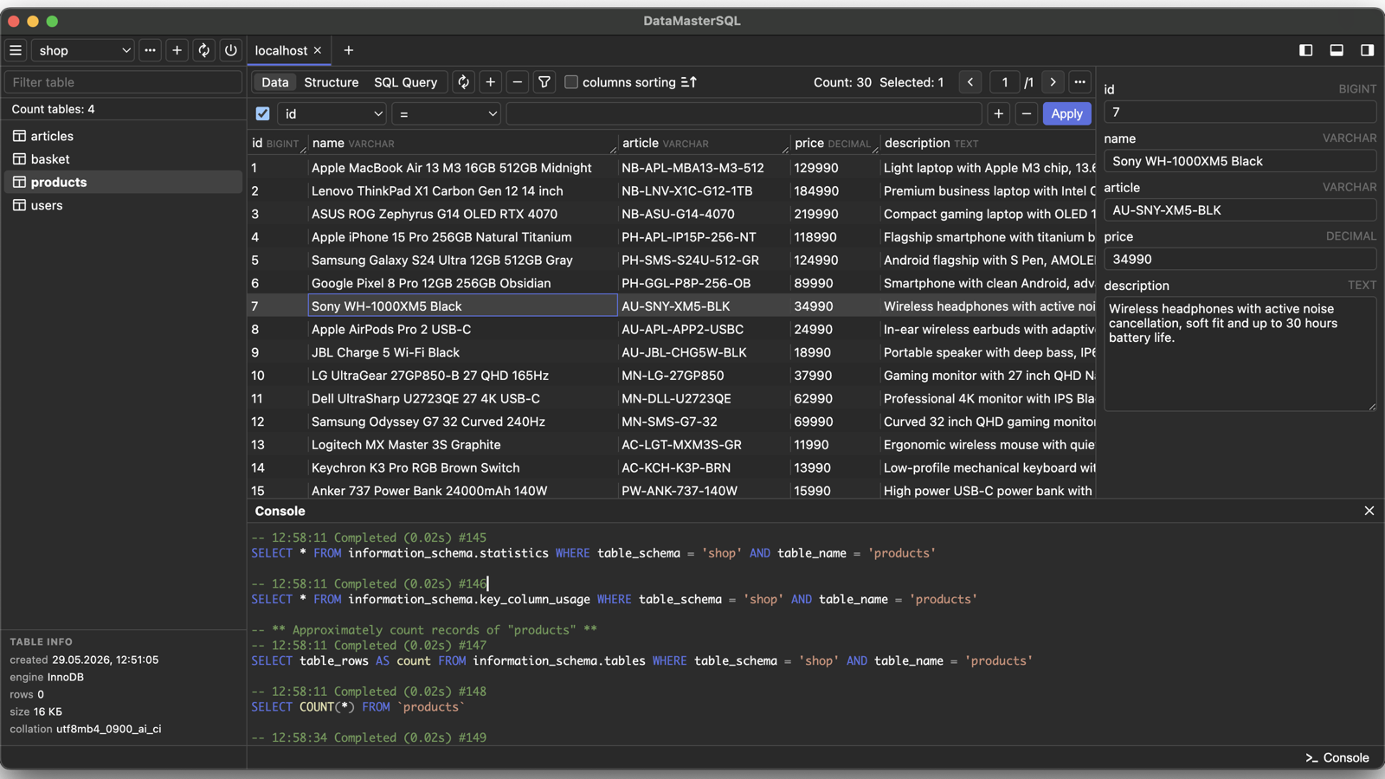Open the filter column id dropdown
Viewport: 1385px width, 779px height.
[x=332, y=113]
